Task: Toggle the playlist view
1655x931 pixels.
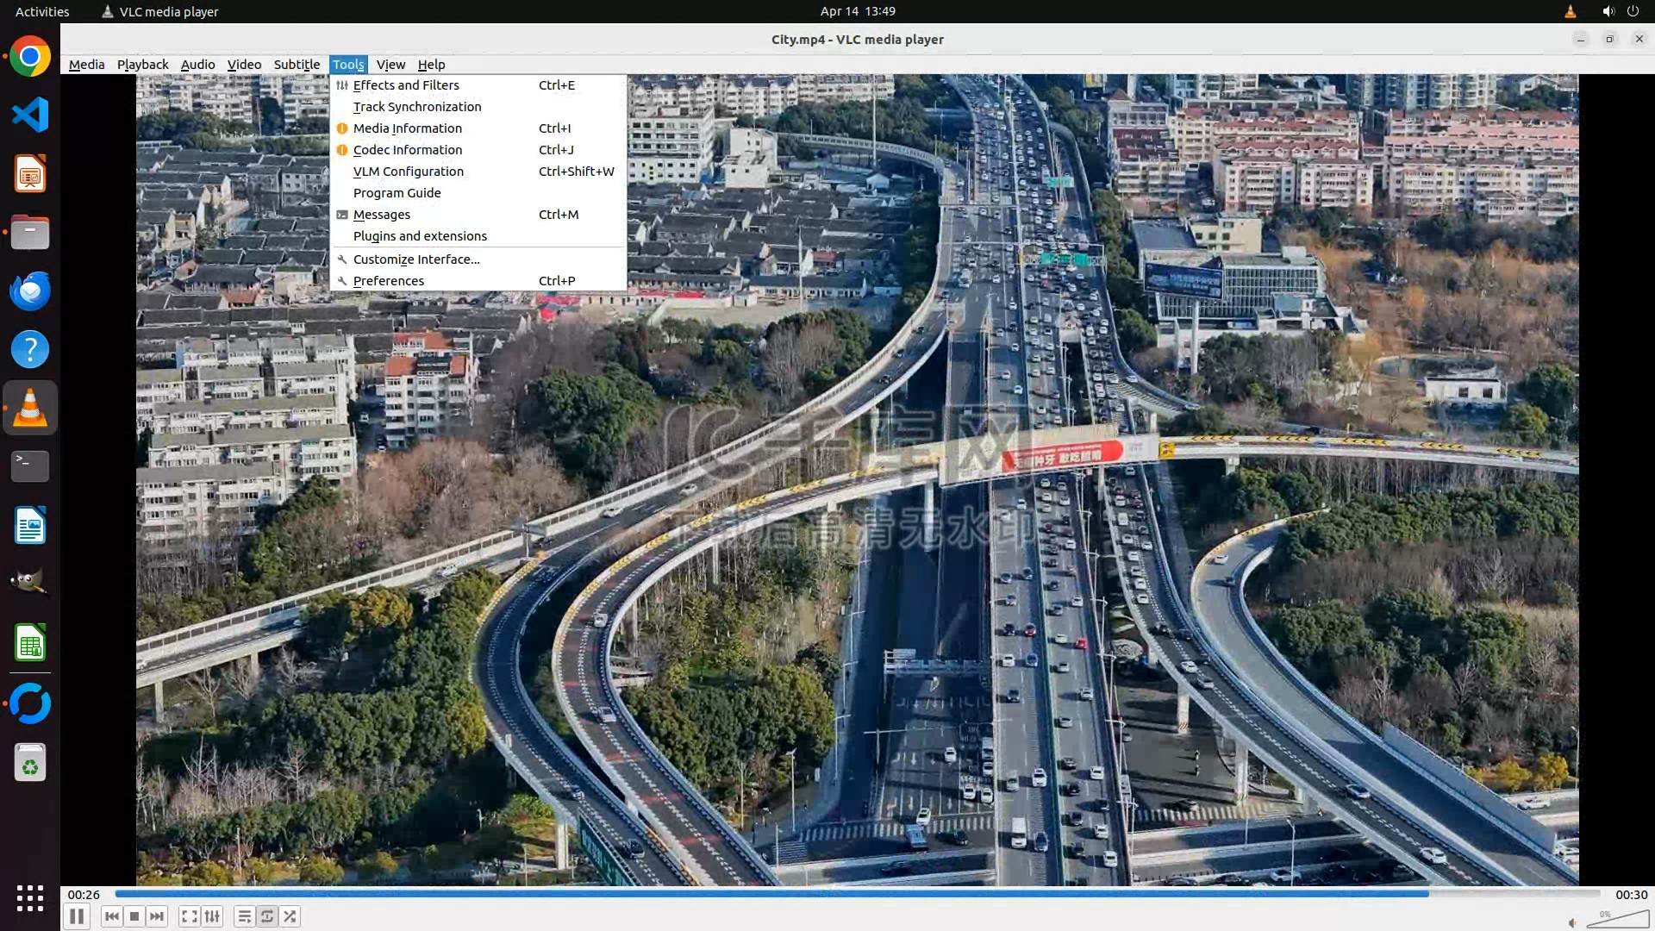Action: (x=245, y=916)
